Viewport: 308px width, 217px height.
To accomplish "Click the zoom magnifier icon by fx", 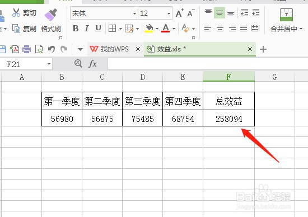I will coord(78,64).
